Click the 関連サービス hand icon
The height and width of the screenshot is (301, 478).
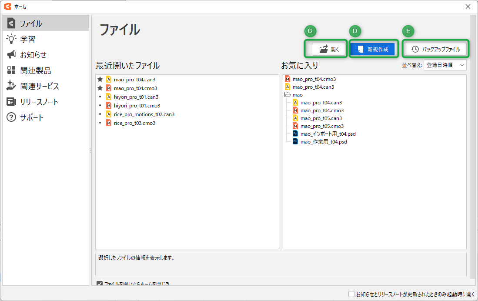[x=11, y=86]
